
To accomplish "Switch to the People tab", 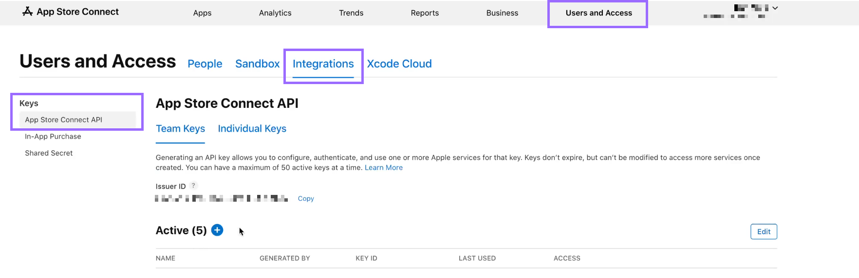I will [205, 64].
